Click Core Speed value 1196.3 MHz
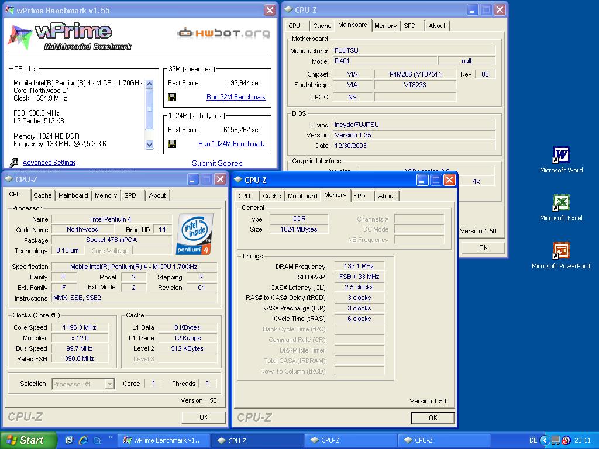This screenshot has width=599, height=449. click(80, 327)
